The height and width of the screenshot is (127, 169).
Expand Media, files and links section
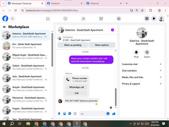pos(142,77)
